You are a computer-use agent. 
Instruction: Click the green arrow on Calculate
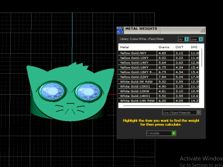[x=174, y=133]
